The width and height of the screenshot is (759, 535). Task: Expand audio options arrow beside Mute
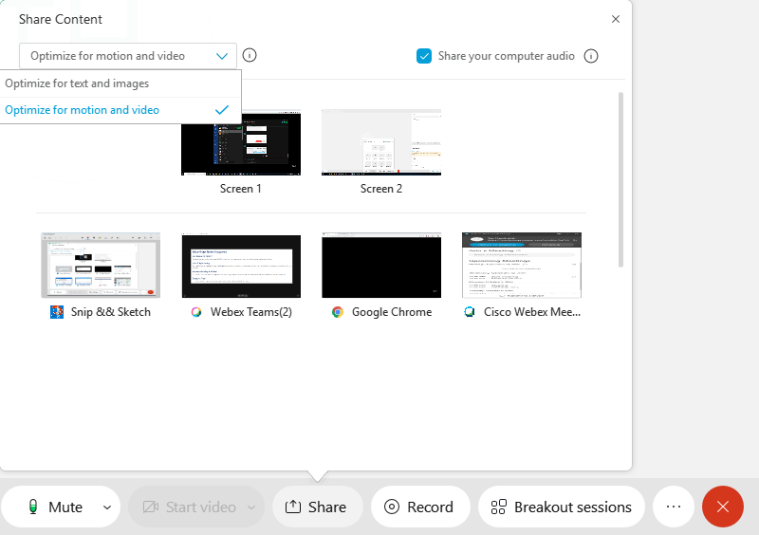[107, 507]
